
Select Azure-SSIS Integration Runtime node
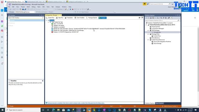162,42
